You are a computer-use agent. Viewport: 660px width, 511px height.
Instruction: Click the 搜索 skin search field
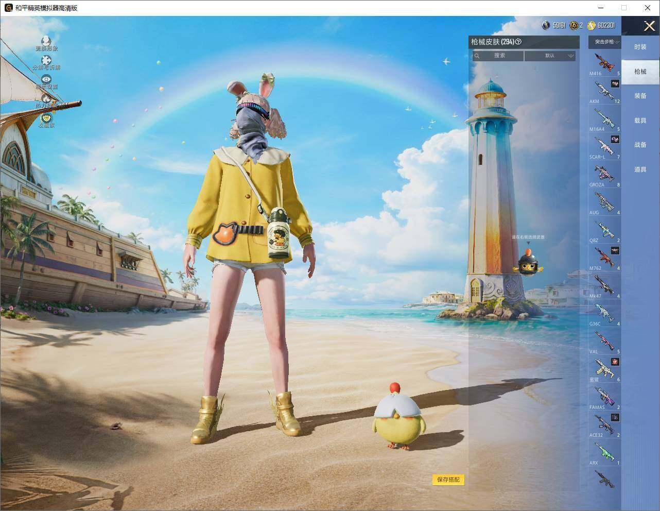(498, 56)
